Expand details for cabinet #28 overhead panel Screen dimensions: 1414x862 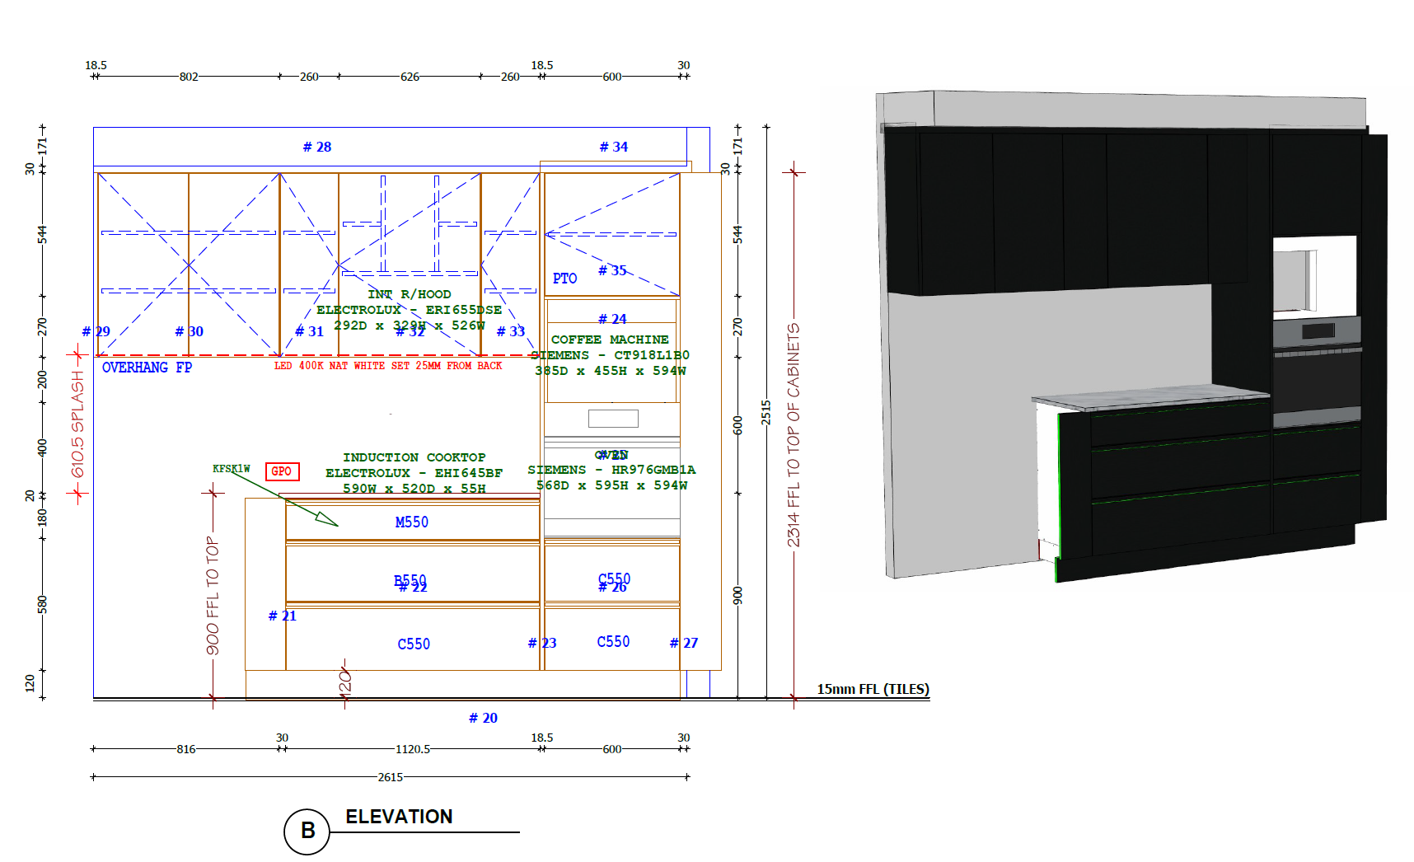pos(317,147)
